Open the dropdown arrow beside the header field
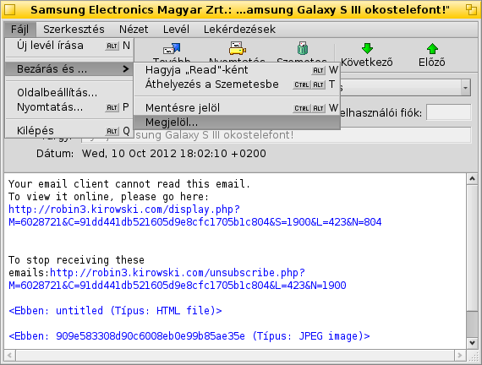 pos(465,88)
